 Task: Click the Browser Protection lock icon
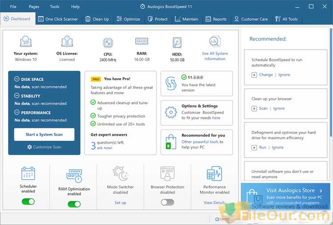pyautogui.click(x=167, y=173)
